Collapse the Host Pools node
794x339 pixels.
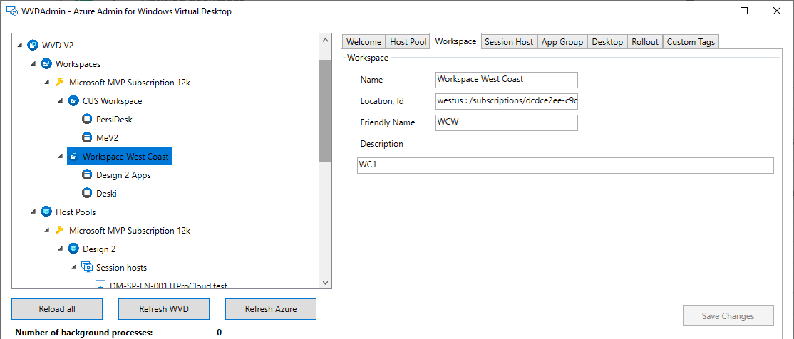pyautogui.click(x=33, y=212)
